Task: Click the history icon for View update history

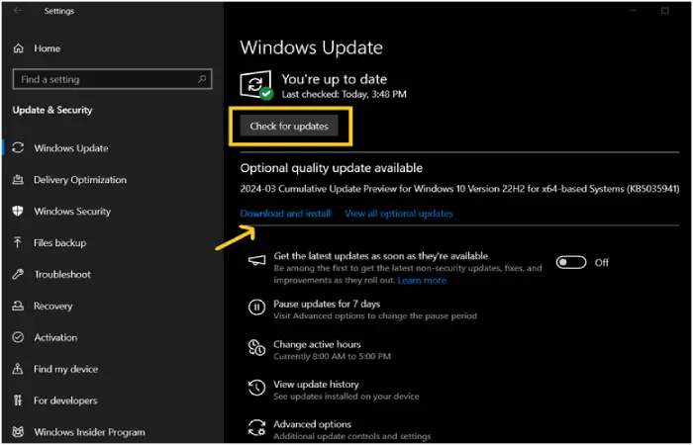Action: point(256,388)
